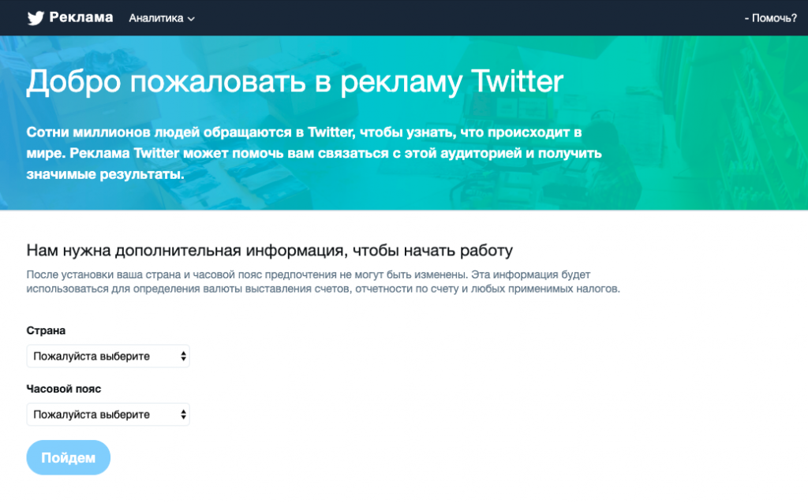This screenshot has width=808, height=503.
Task: Click the heading Нам нужна дополнительная информация
Action: [270, 251]
